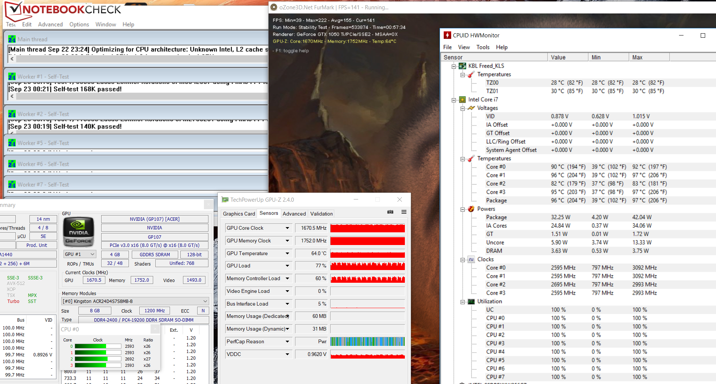Image resolution: width=716 pixels, height=384 pixels.
Task: Click the GPU-Z title bar icon
Action: click(225, 199)
